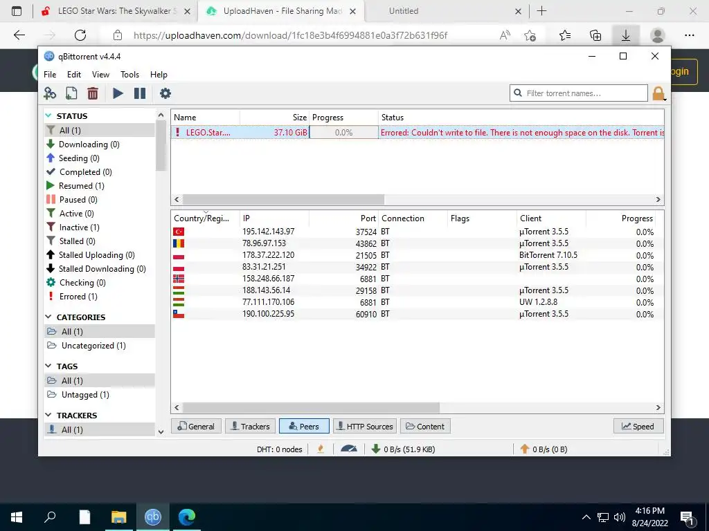Open the Edit menu

[x=73, y=75]
